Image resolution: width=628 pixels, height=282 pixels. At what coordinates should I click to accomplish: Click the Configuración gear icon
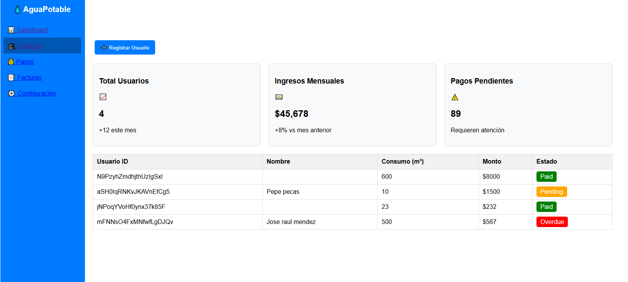point(11,94)
